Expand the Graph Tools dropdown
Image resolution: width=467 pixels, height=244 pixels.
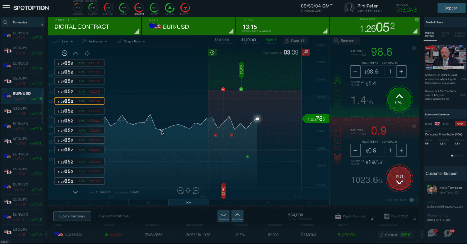(x=131, y=41)
